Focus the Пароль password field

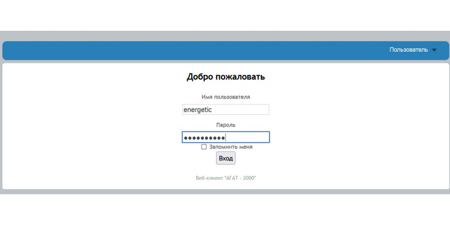pyautogui.click(x=225, y=138)
